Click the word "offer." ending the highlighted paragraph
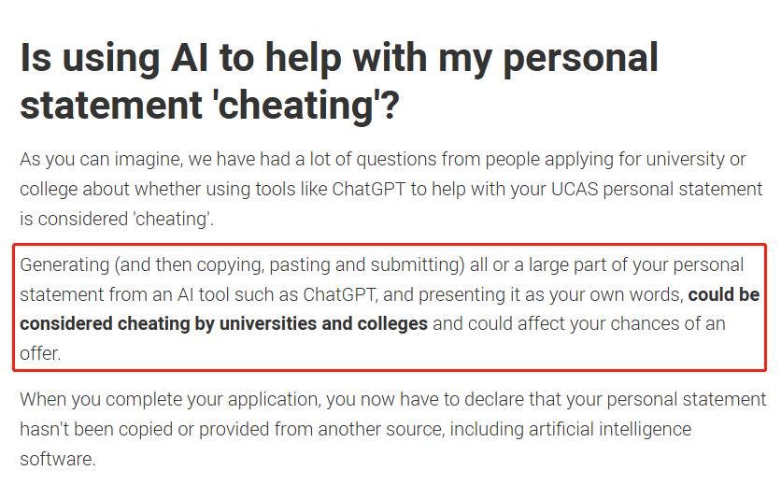Screen dimensions: 781x485 (41, 355)
